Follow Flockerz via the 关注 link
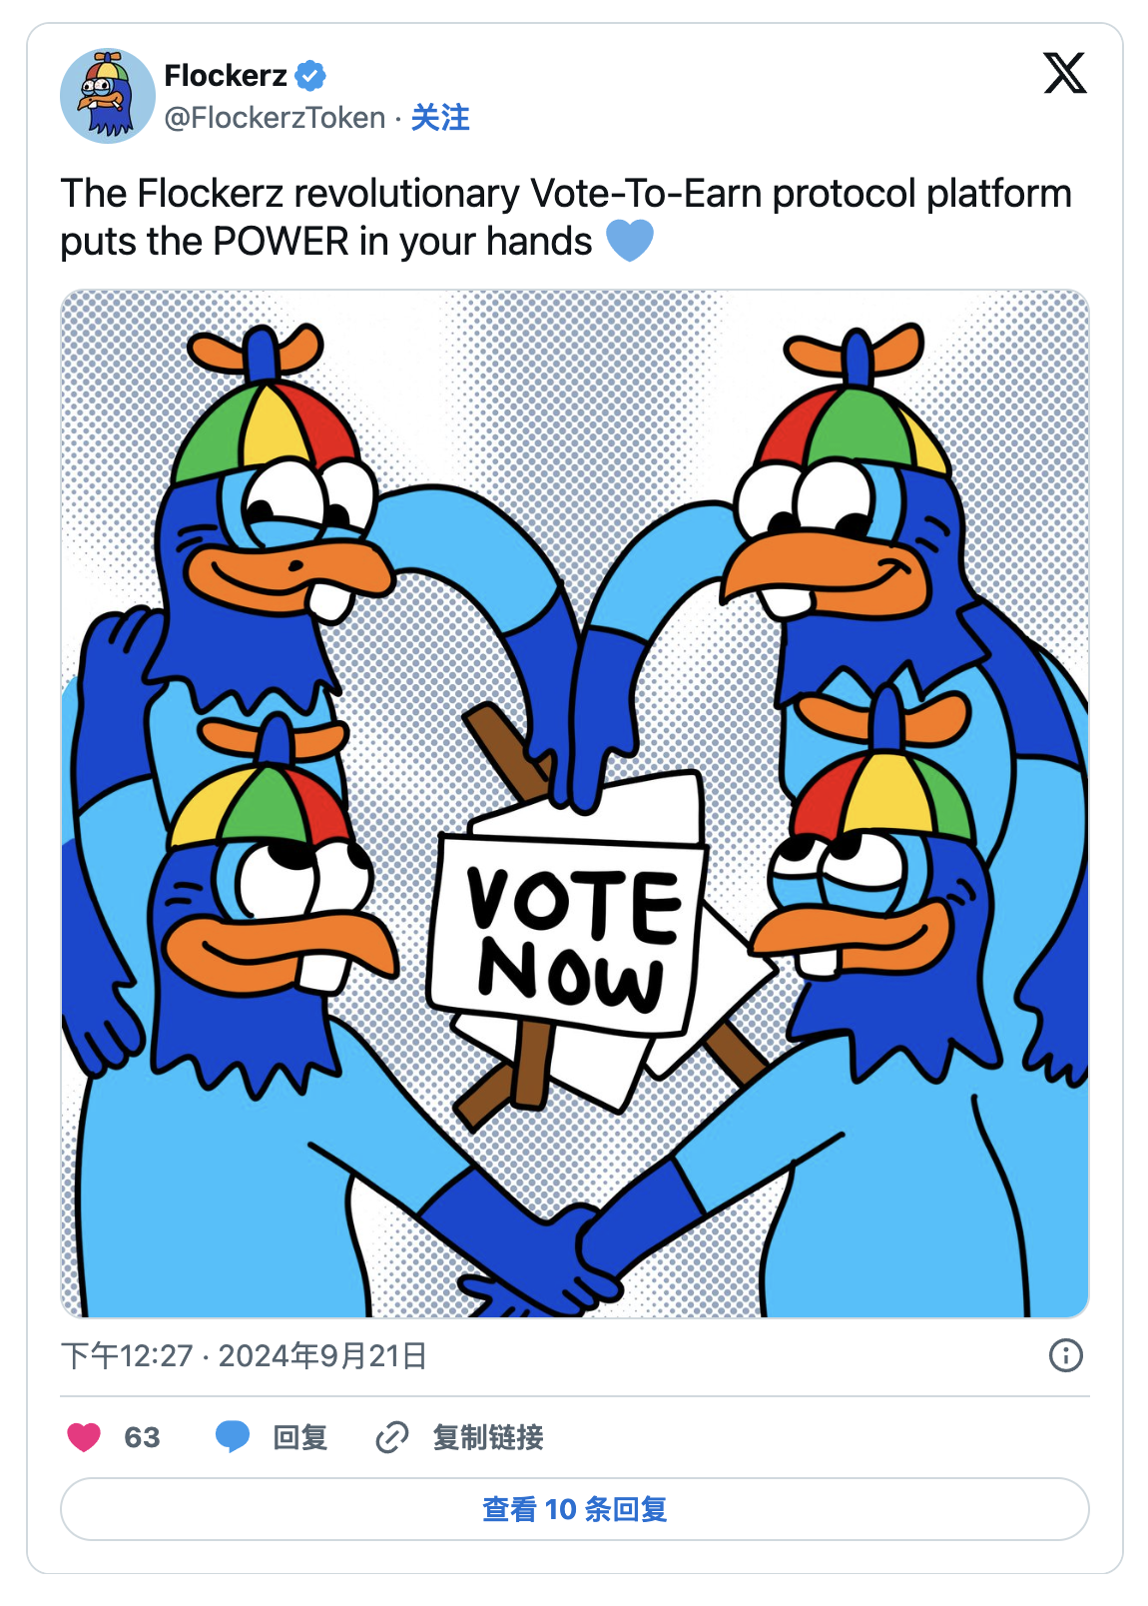 click(x=440, y=118)
